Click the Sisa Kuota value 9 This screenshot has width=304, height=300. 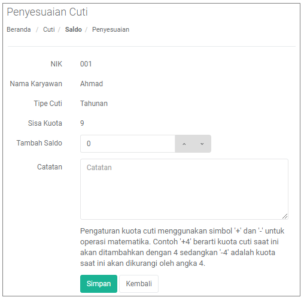[82, 123]
